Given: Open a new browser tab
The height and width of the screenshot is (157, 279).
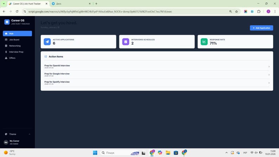Looking at the screenshot, I should 96,4.
